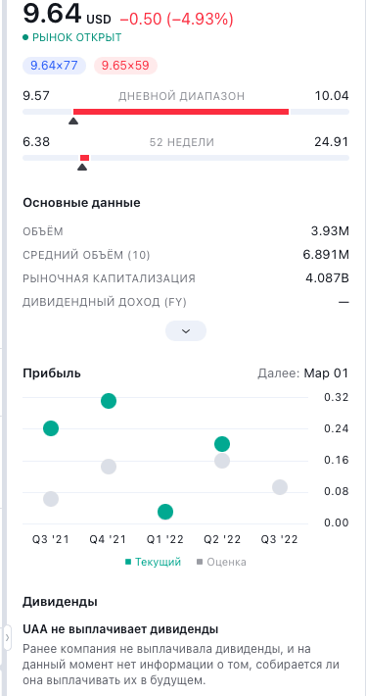Select the Q2 '22 gray estimate dot
Image resolution: width=366 pixels, height=696 pixels.
tap(222, 461)
